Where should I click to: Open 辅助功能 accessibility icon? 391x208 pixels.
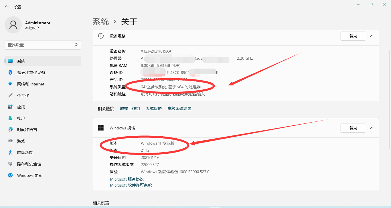(10, 152)
